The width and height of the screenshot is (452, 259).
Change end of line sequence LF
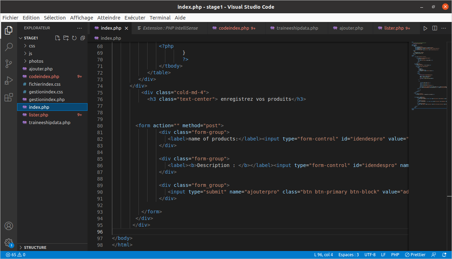click(x=383, y=255)
